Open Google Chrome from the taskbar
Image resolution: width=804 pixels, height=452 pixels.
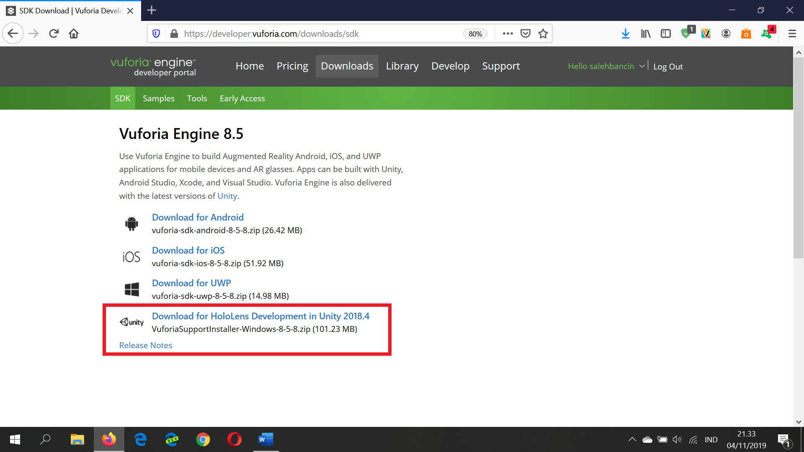(x=203, y=439)
